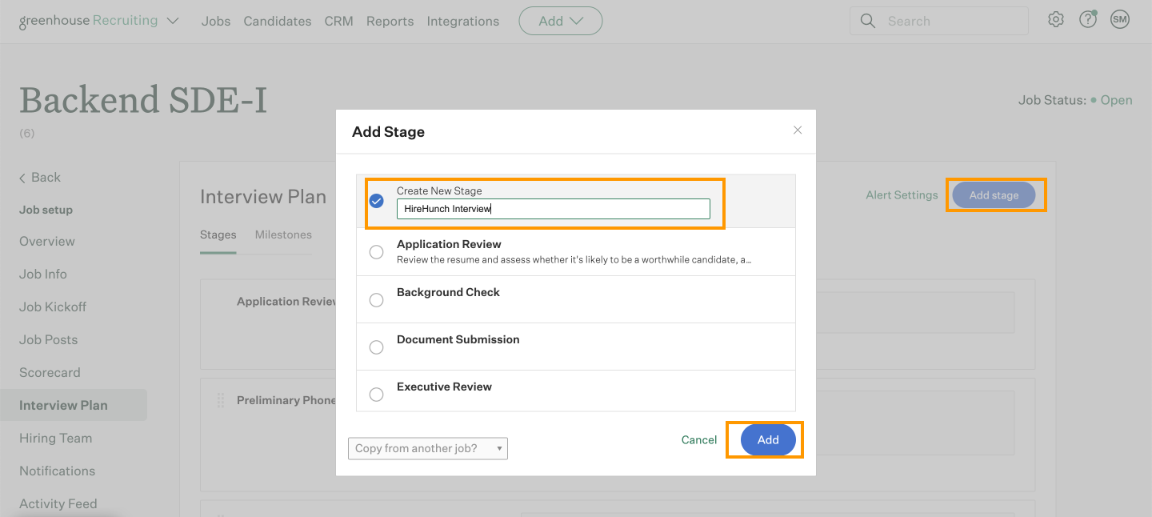Grab the Preliminary Phone stage drag handle
The image size is (1152, 517).
(221, 400)
